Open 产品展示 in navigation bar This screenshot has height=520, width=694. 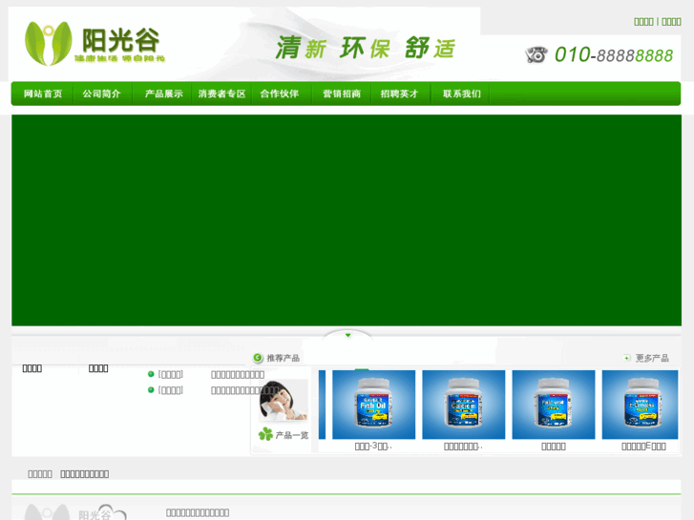pos(164,94)
